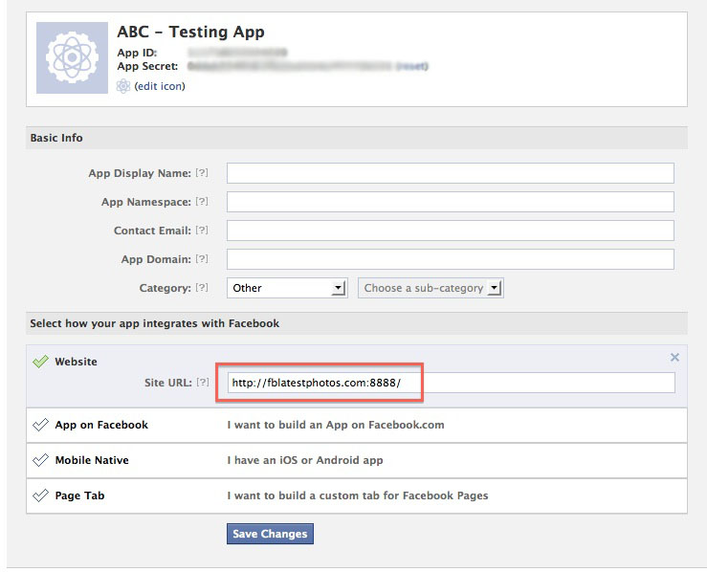Focus the App Namespace field
The width and height of the screenshot is (707, 572).
click(x=451, y=202)
